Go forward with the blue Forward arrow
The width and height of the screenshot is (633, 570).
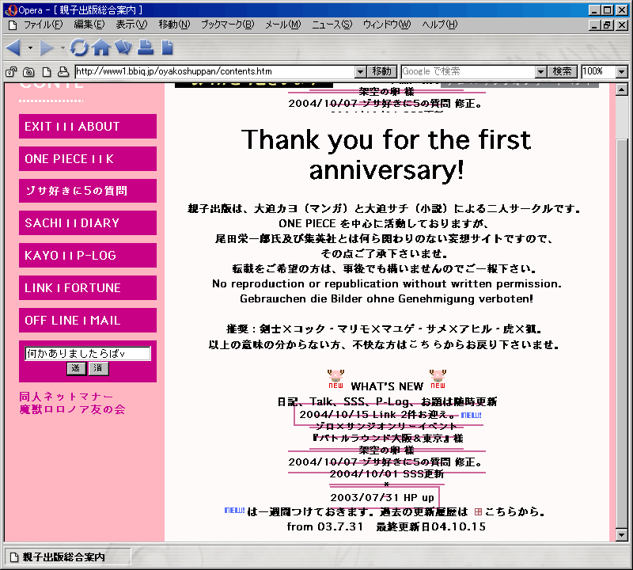click(x=47, y=47)
